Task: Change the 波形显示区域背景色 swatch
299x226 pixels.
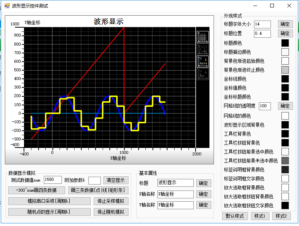Action: coord(285,125)
